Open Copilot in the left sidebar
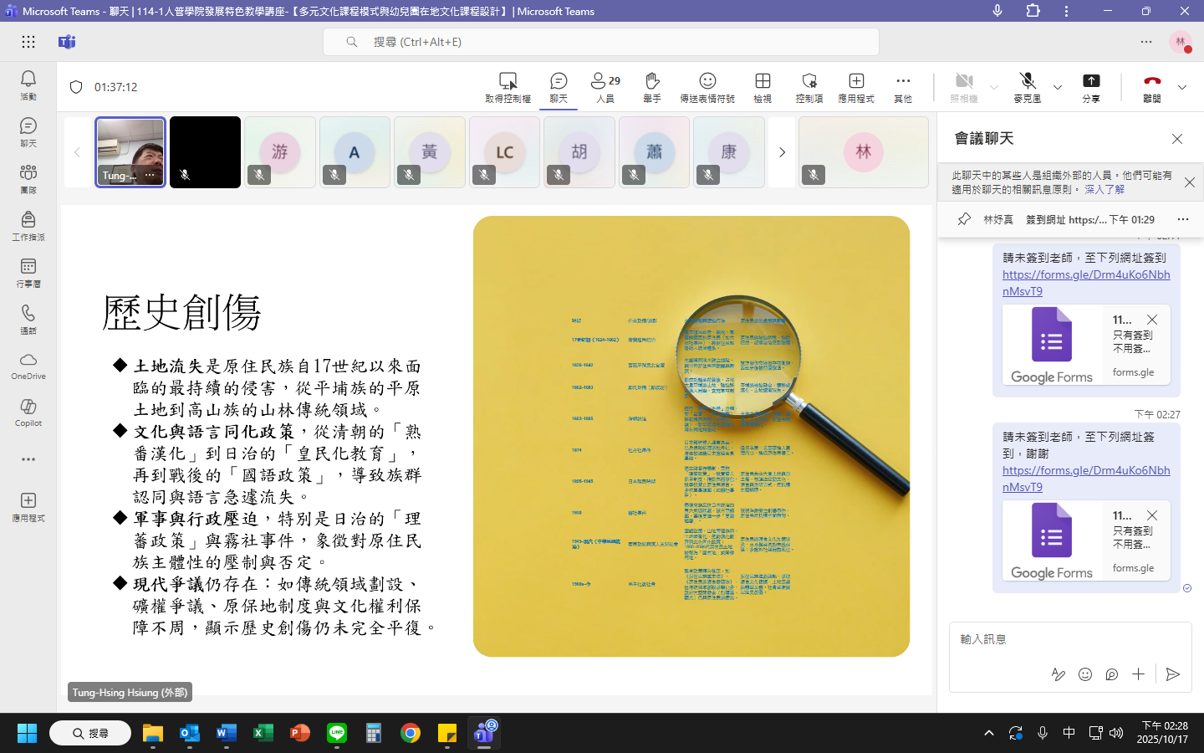 (x=28, y=412)
